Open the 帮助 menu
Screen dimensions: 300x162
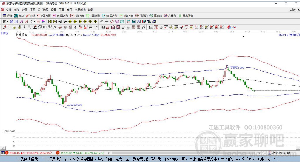click(x=91, y=10)
